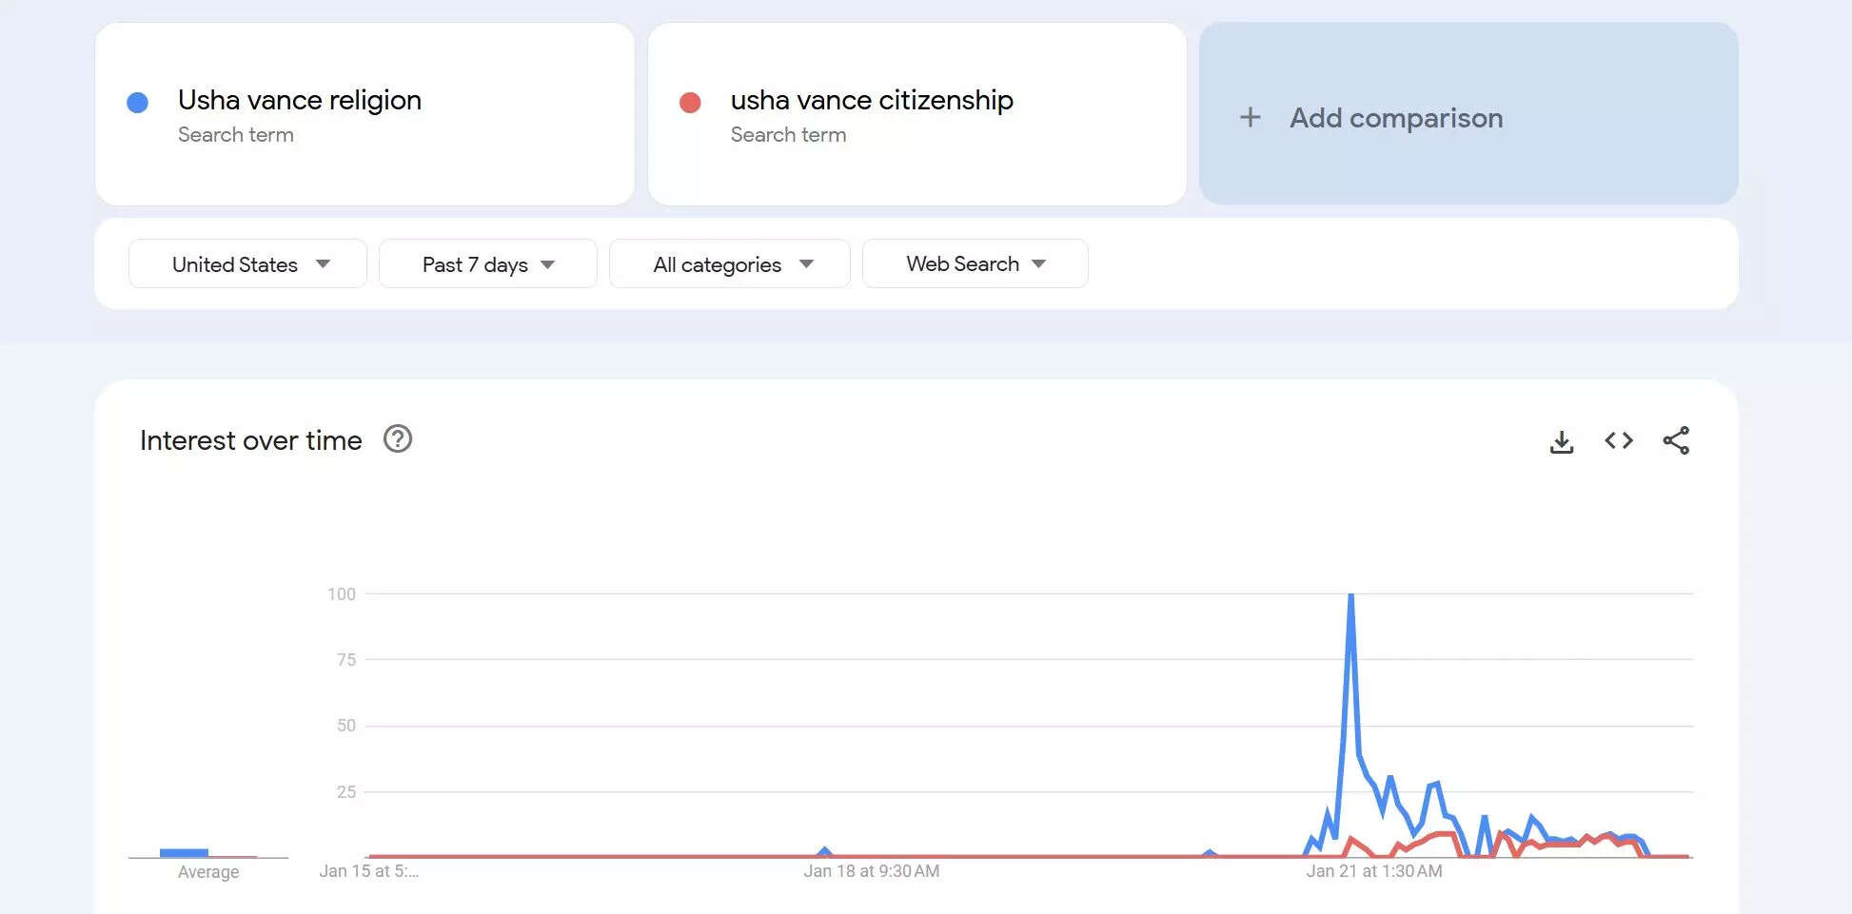The width and height of the screenshot is (1852, 914).
Task: Click the blue dot for Usha vance religion
Action: pos(138,101)
